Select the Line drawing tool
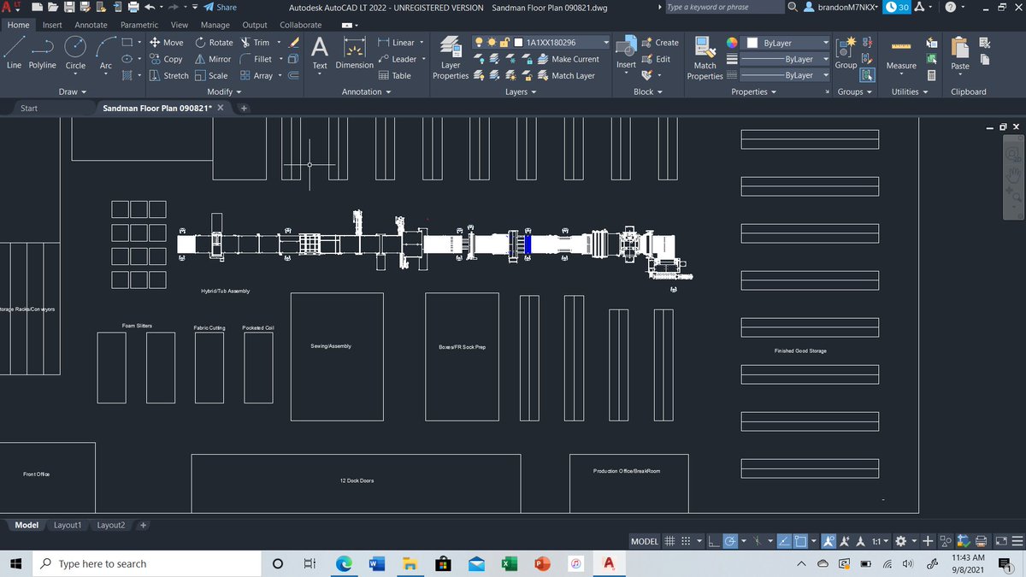Image resolution: width=1026 pixels, height=577 pixels. [14, 54]
